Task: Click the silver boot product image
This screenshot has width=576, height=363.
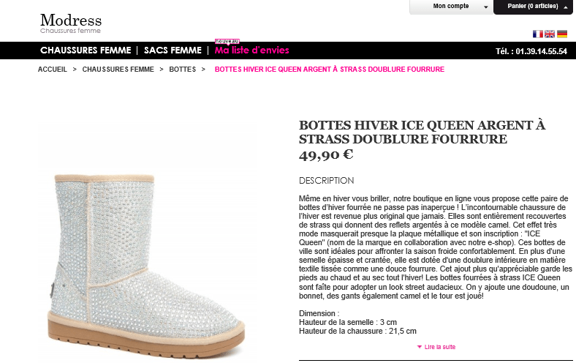Action: pyautogui.click(x=146, y=266)
